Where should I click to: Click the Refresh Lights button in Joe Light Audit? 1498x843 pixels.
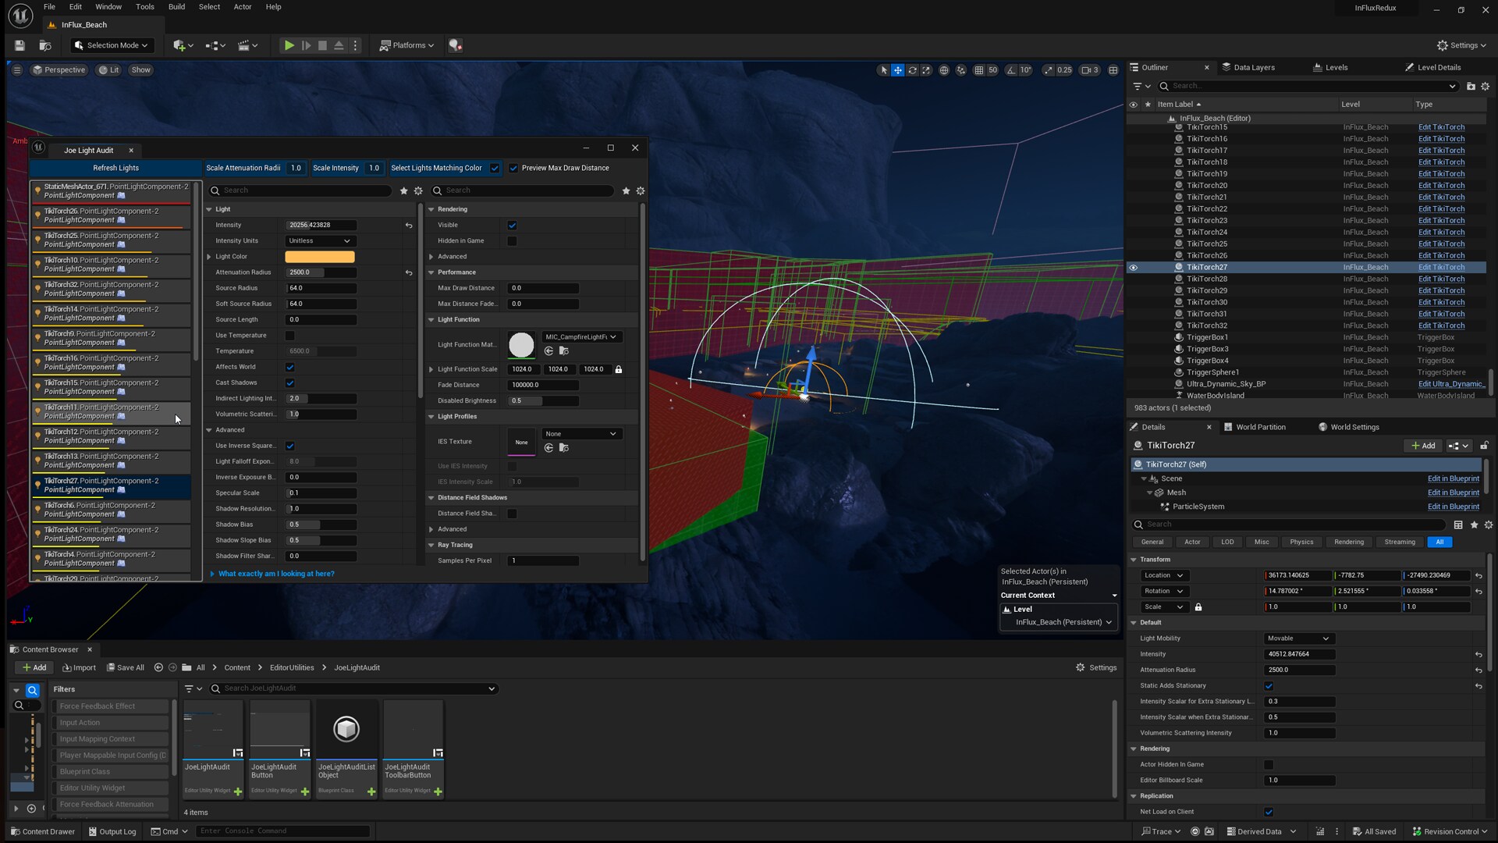coord(115,167)
